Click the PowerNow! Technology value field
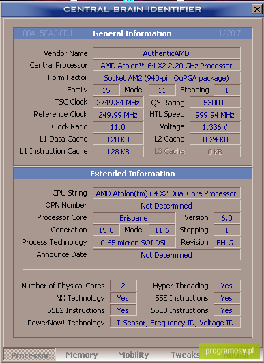This screenshot has width=264, height=363. [x=175, y=323]
